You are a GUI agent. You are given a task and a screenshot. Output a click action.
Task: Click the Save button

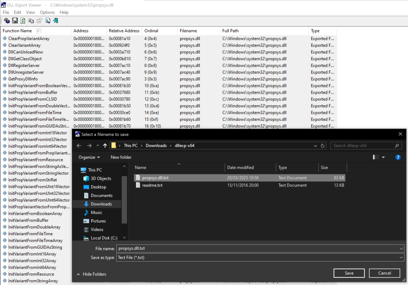click(x=349, y=273)
